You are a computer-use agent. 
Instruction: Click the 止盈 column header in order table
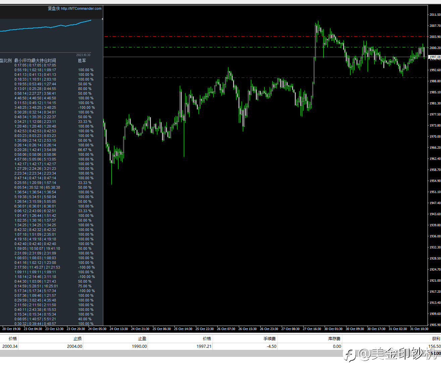point(142,338)
